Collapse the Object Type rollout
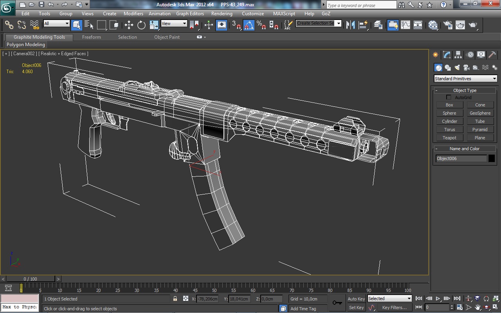 coord(465,90)
